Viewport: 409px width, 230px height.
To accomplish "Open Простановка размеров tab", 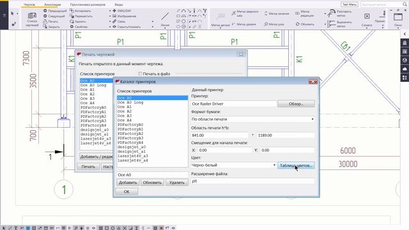I will [x=88, y=4].
